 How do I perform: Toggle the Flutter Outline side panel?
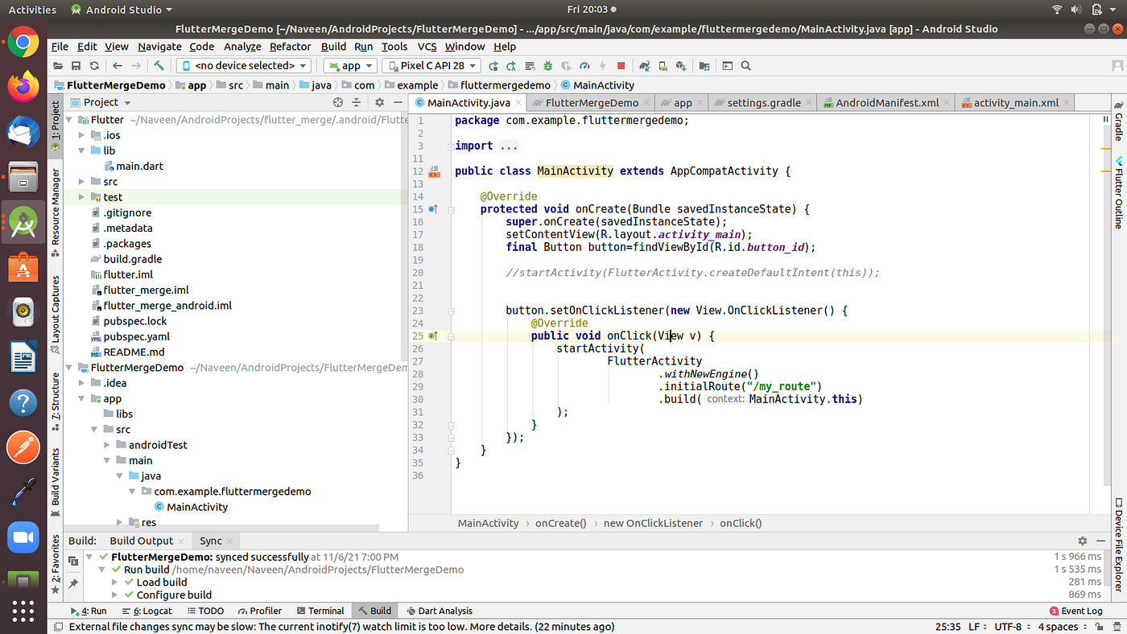coord(1118,193)
